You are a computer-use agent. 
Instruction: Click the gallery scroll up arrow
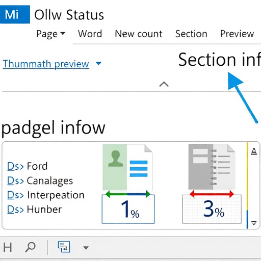(x=254, y=151)
